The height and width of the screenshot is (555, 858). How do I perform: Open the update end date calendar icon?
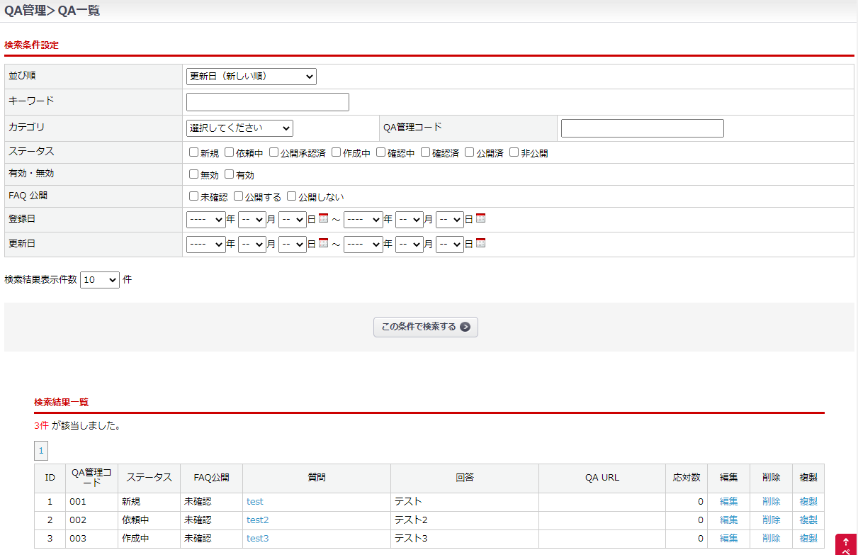[480, 243]
